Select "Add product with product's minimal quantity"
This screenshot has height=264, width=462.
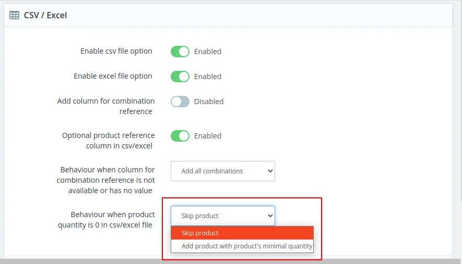(242, 246)
